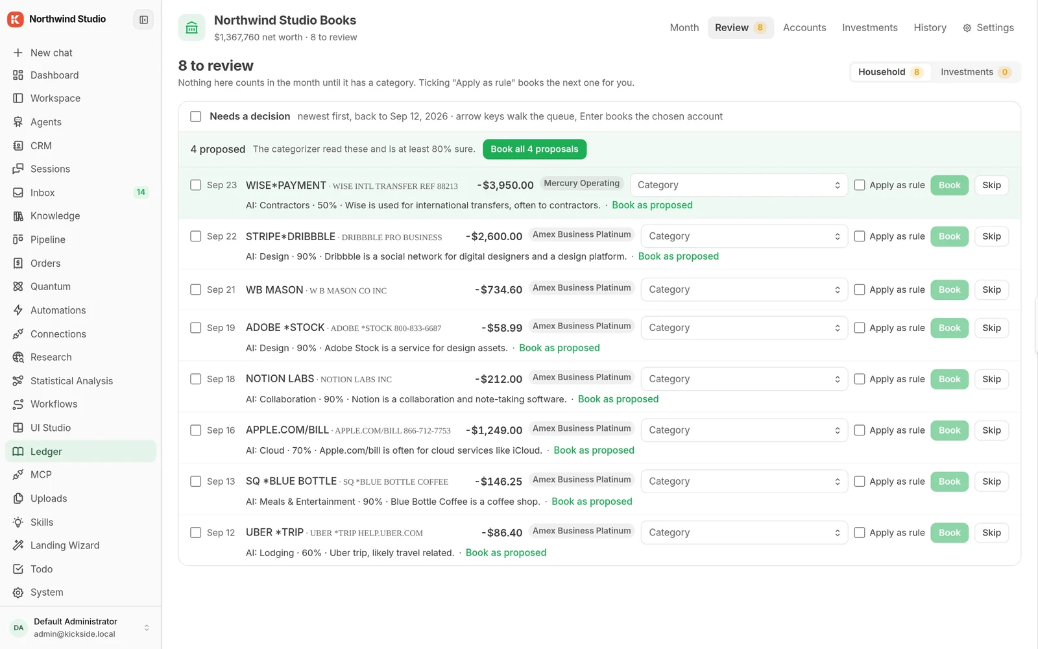Click the Dashboard grid icon
Viewport: 1038px width, 649px height.
pyautogui.click(x=18, y=75)
